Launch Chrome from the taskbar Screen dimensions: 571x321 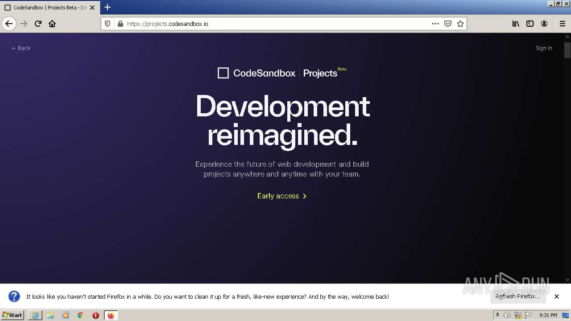pyautogui.click(x=81, y=315)
